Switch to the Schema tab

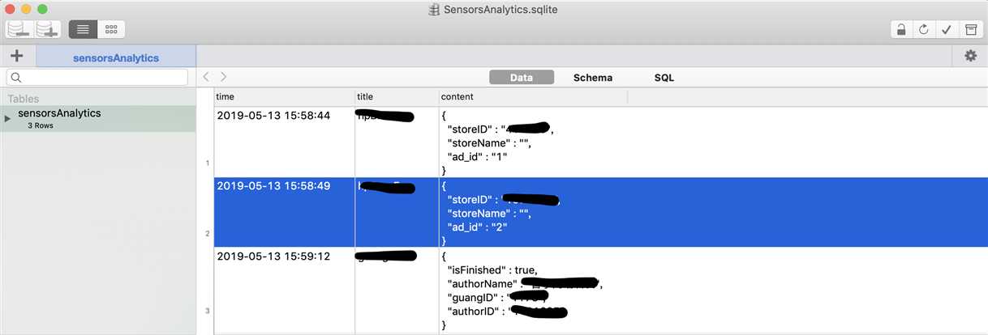593,78
